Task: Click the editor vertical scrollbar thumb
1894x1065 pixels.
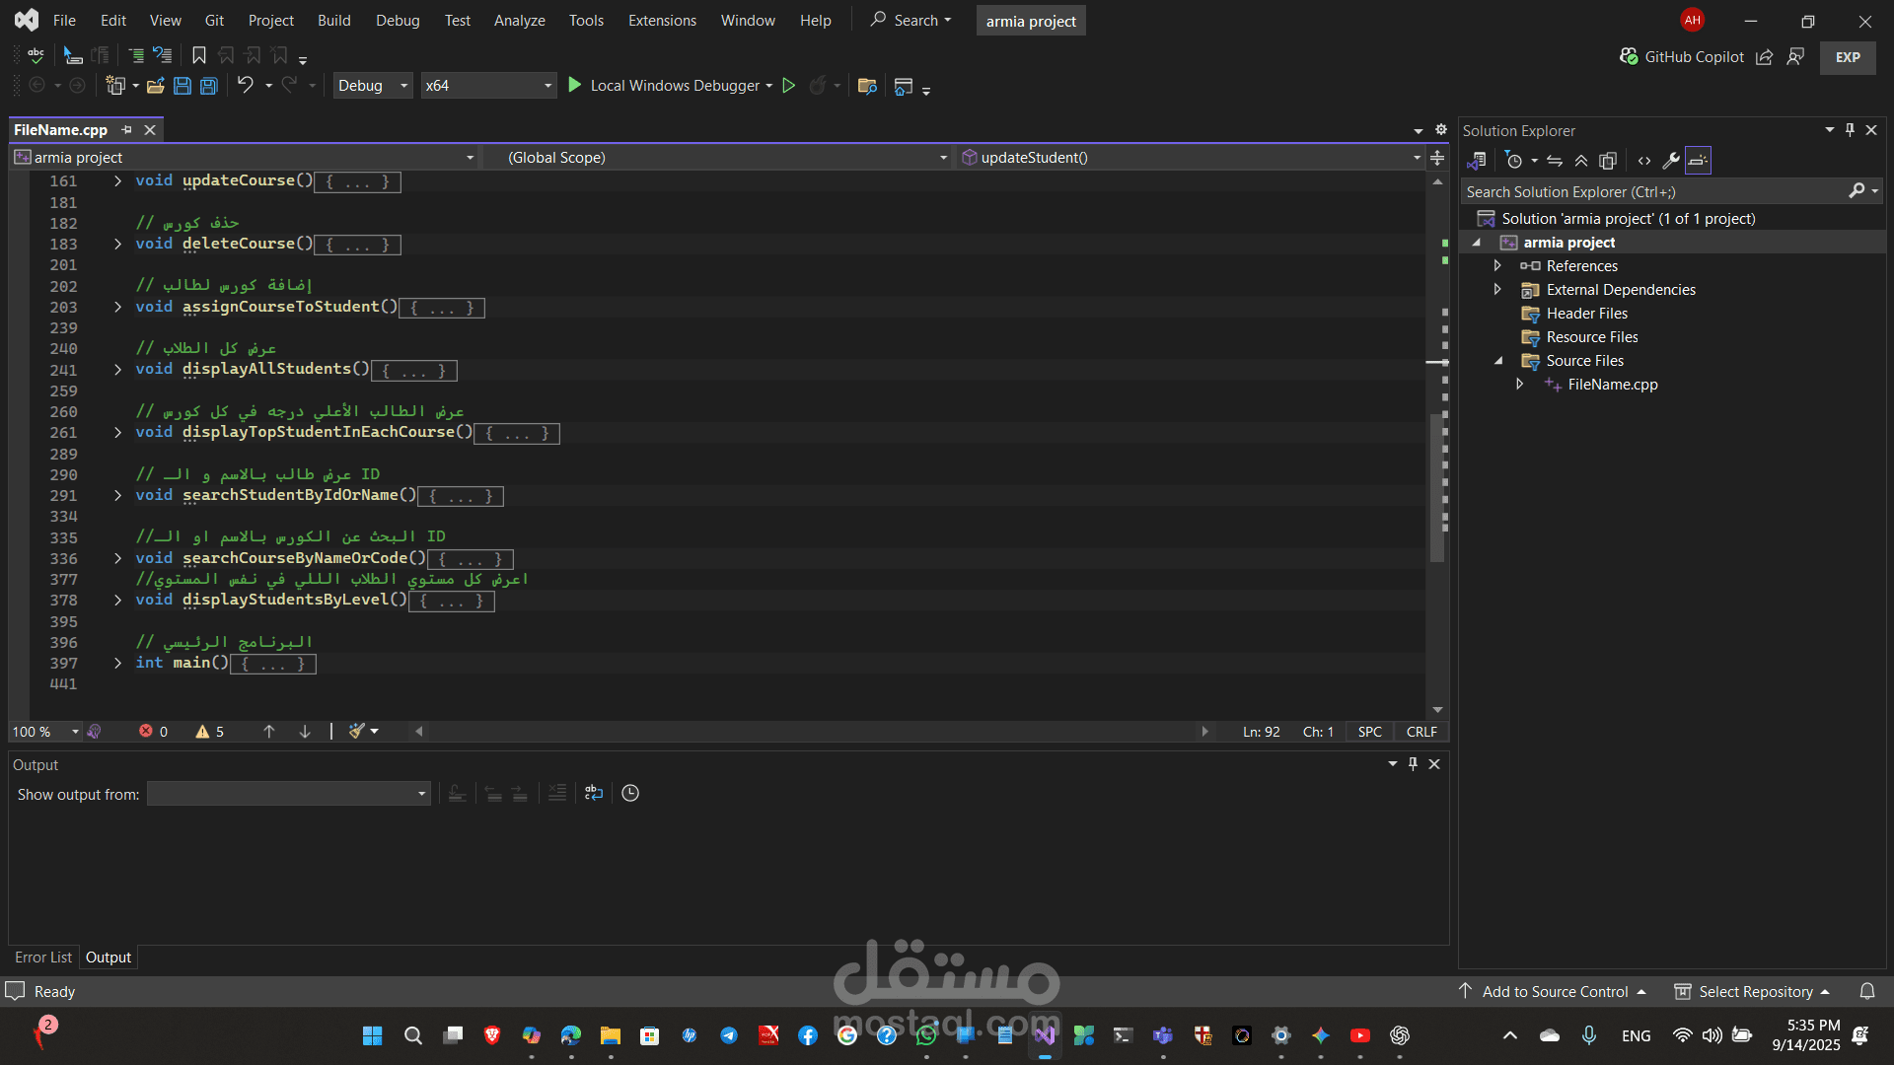Action: [x=1436, y=488]
